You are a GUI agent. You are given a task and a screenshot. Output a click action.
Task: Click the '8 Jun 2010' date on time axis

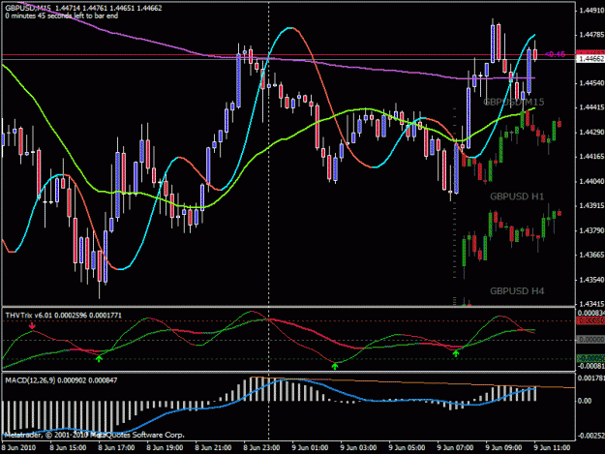click(18, 448)
